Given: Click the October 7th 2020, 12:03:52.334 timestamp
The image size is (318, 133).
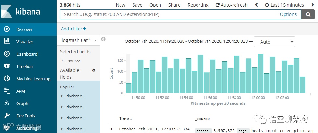Looking at the screenshot, I should click(x=154, y=129).
